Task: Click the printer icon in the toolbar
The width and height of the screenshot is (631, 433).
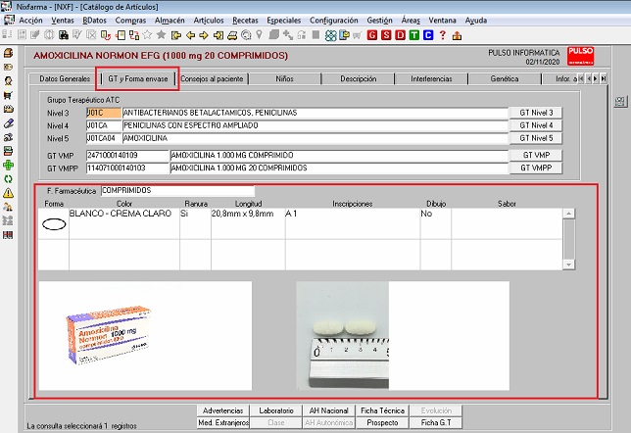Action: [x=232, y=35]
